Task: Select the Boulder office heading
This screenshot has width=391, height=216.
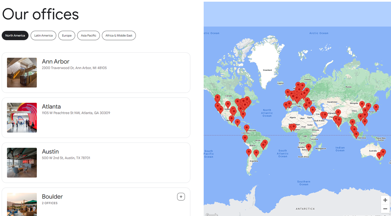Action: [x=53, y=196]
